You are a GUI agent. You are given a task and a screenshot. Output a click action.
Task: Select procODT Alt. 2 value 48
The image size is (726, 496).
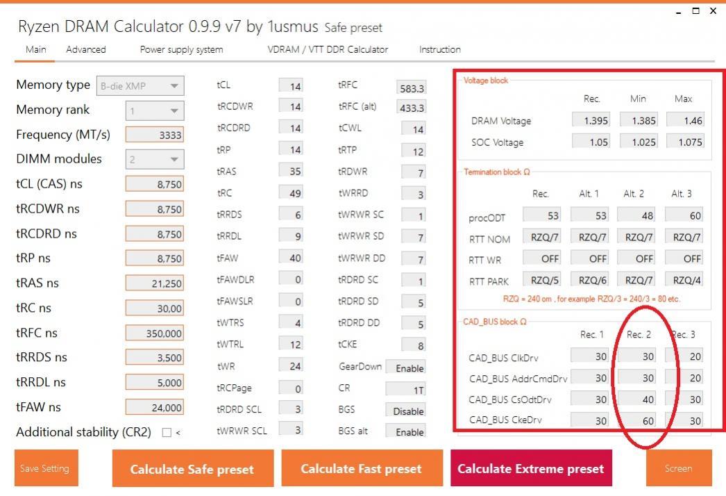(x=636, y=215)
